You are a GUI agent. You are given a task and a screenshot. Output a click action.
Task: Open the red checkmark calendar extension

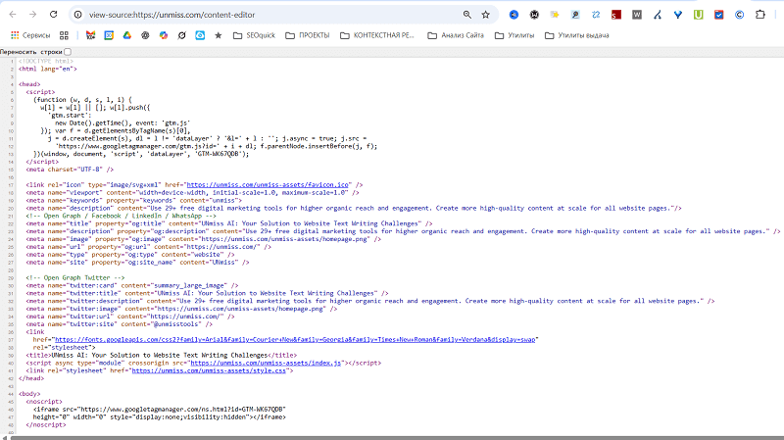point(719,15)
